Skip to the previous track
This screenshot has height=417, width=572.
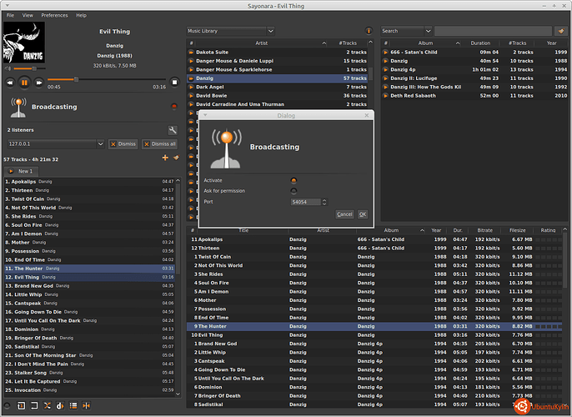click(x=10, y=83)
